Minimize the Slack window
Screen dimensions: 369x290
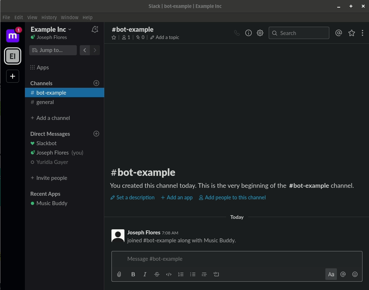339,7
